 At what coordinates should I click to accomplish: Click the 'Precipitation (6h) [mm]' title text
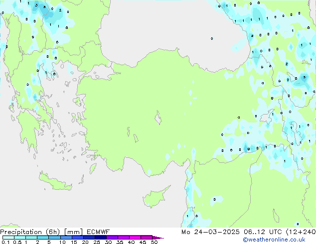click(41, 232)
